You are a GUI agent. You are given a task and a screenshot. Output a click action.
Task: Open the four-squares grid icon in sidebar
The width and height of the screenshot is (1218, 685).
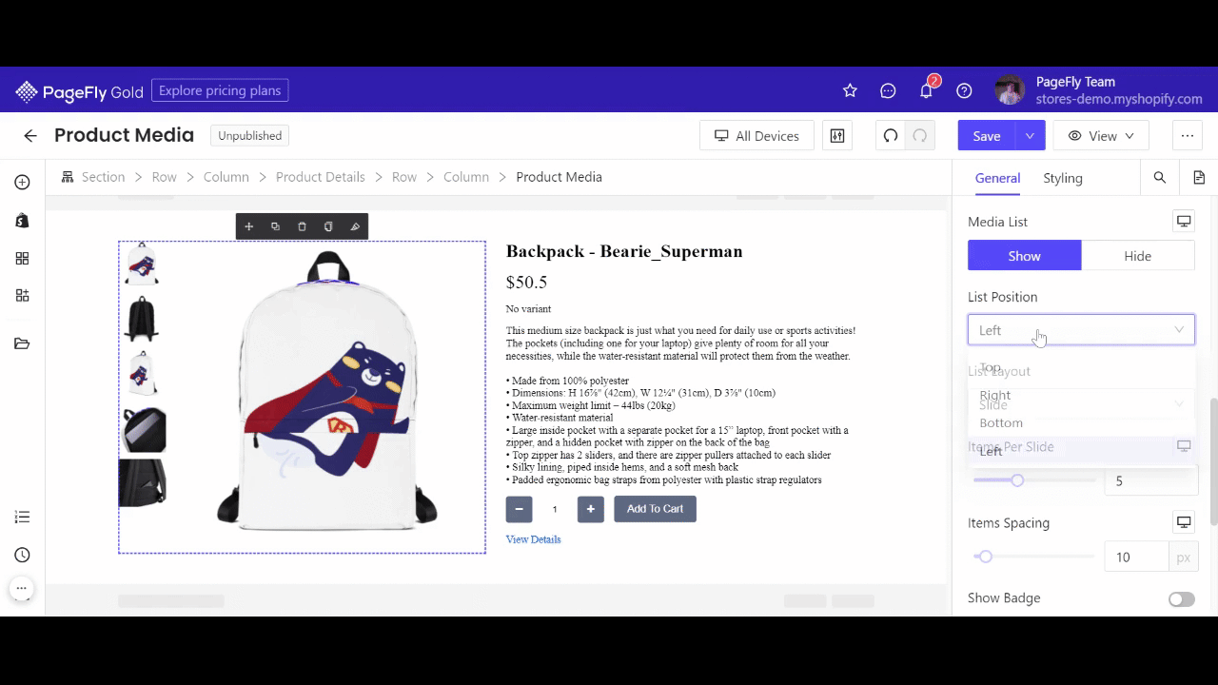(23, 258)
